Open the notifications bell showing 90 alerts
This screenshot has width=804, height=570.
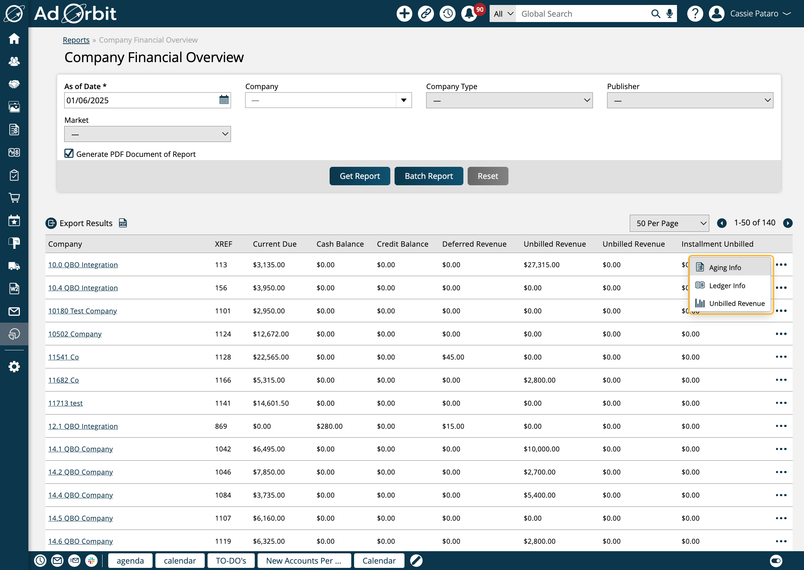(x=469, y=13)
